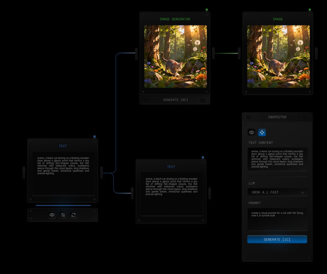
Task: Click the hamburger icon left of the Inspector title
Action: pyautogui.click(x=248, y=117)
